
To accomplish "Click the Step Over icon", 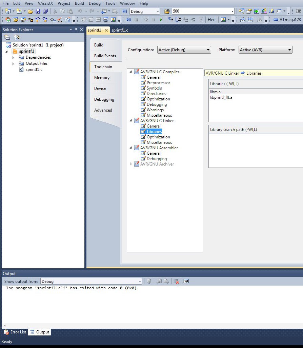I will 178,20.
